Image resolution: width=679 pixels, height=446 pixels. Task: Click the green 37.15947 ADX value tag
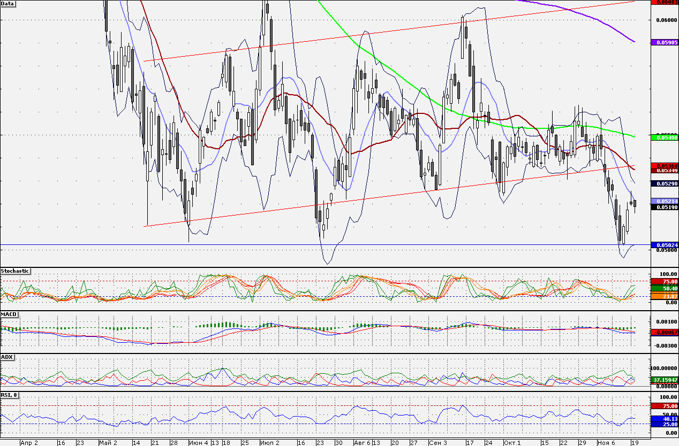[x=664, y=380]
